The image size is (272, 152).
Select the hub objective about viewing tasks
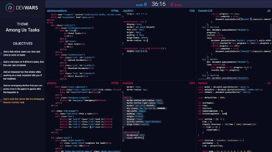22,53
